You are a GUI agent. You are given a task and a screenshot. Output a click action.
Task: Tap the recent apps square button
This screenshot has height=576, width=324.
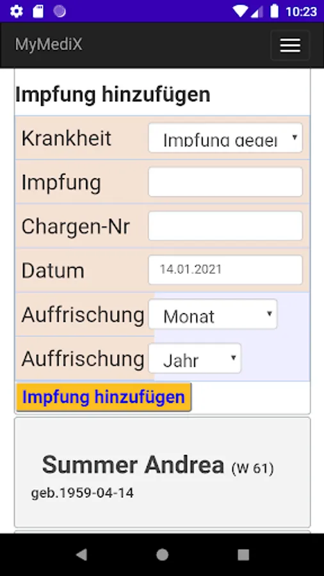click(x=243, y=555)
